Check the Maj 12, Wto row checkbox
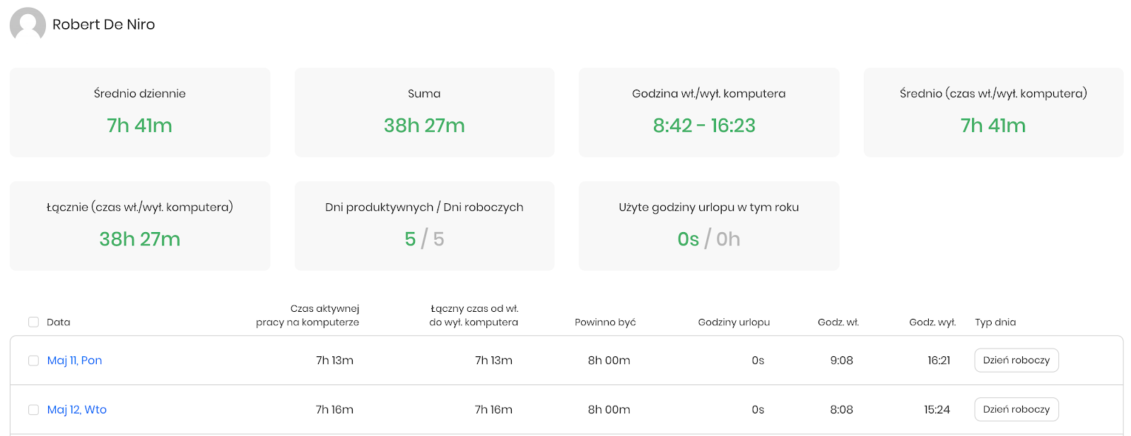 click(x=33, y=410)
